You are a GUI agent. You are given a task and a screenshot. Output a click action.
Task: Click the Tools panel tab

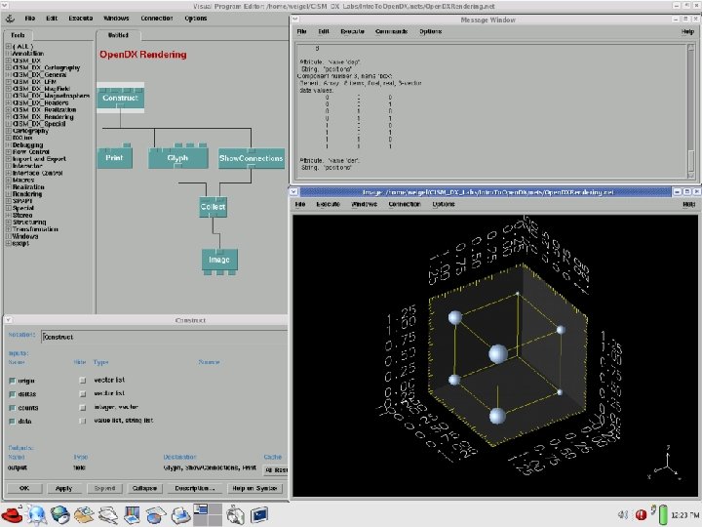(18, 35)
